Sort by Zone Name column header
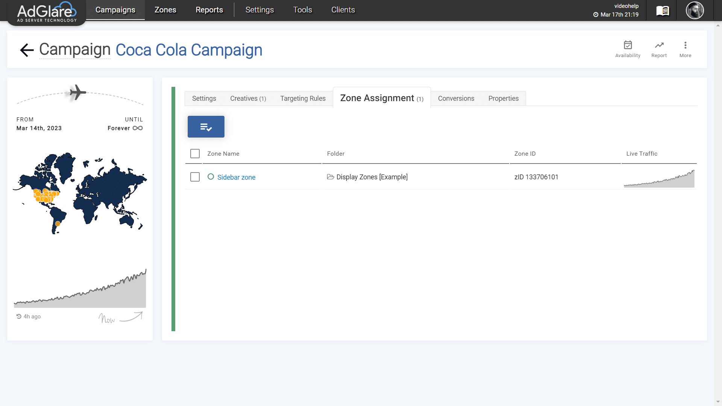This screenshot has width=722, height=406. [223, 154]
